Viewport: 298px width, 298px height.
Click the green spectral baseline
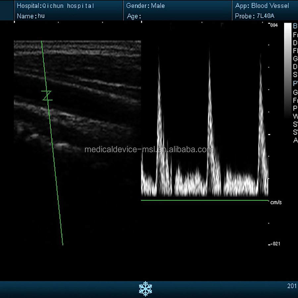coord(204,200)
